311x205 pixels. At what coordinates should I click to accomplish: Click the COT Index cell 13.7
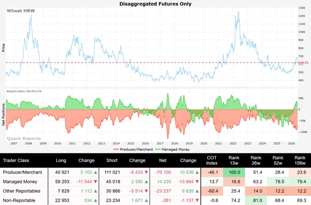pos(212,182)
